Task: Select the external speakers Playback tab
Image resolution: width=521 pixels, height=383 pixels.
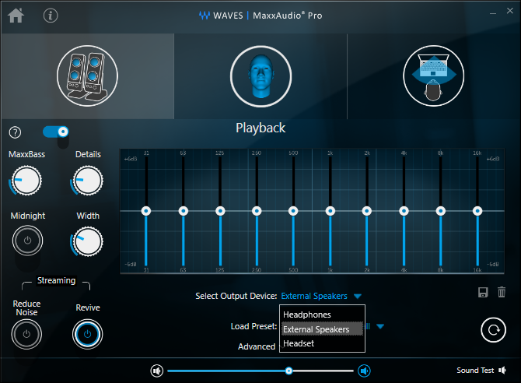Action: pyautogui.click(x=87, y=76)
